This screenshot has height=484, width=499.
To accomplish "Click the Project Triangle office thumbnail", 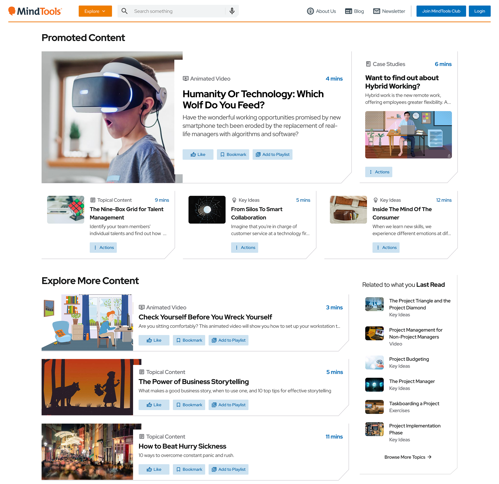I will click(x=374, y=304).
